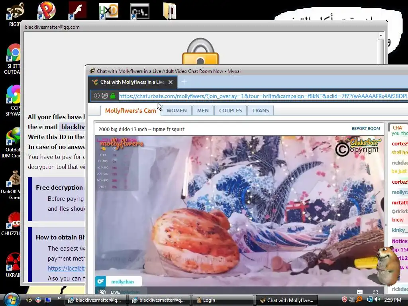
Task: Switch to Mollyflwers's Cam tab
Action: 130,111
